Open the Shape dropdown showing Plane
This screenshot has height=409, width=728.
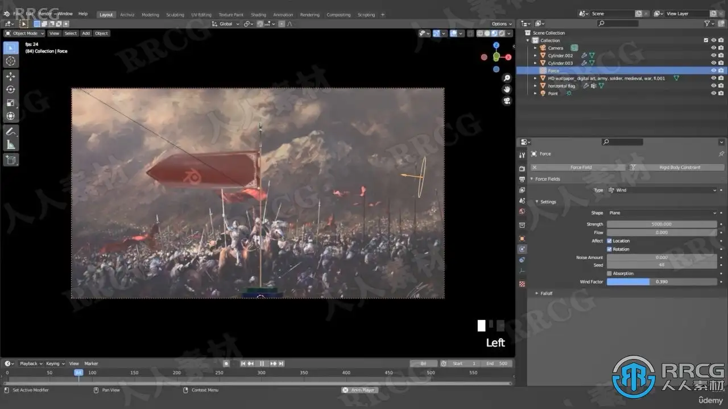(x=661, y=213)
